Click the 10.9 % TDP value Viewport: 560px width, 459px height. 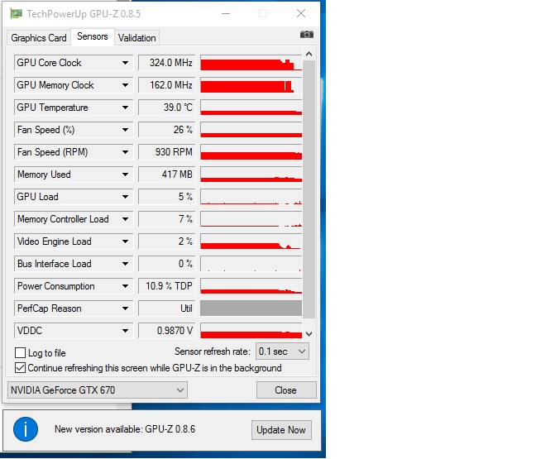[x=167, y=286]
